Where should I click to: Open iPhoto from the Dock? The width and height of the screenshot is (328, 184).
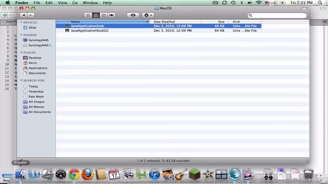tap(168, 174)
